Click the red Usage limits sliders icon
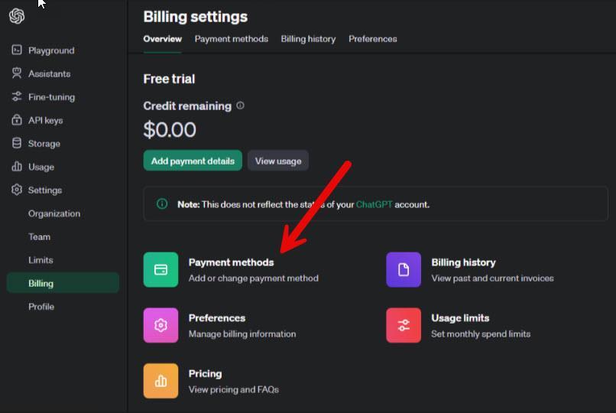The image size is (616, 413). (x=404, y=325)
